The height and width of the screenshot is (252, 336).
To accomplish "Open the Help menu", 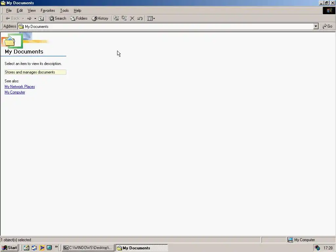I will (x=77, y=10).
